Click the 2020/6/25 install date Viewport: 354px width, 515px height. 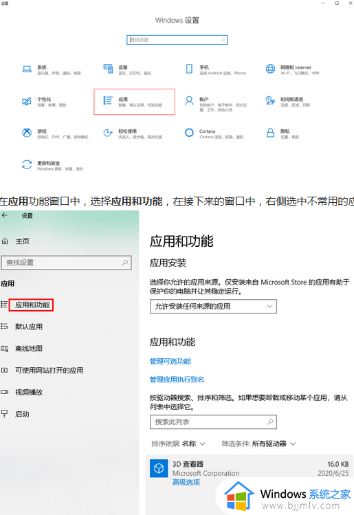pos(333,473)
